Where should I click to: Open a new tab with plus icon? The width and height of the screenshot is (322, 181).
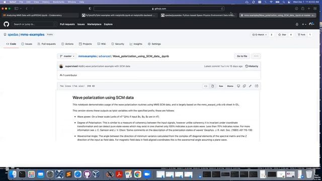(x=309, y=9)
